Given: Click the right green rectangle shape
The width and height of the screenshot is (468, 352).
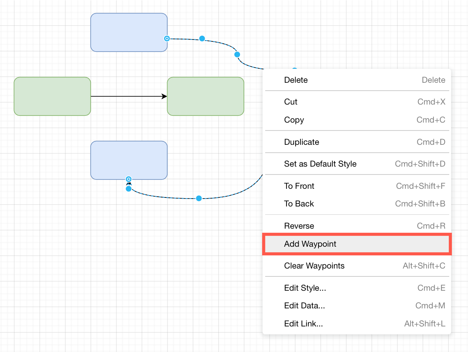Looking at the screenshot, I should [205, 96].
